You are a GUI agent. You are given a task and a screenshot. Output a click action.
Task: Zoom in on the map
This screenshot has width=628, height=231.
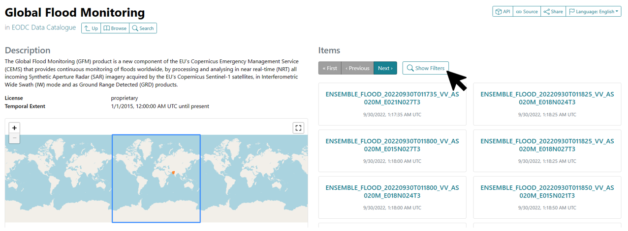(x=14, y=128)
